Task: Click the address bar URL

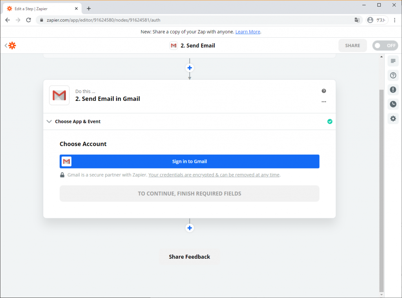Action: pos(103,20)
